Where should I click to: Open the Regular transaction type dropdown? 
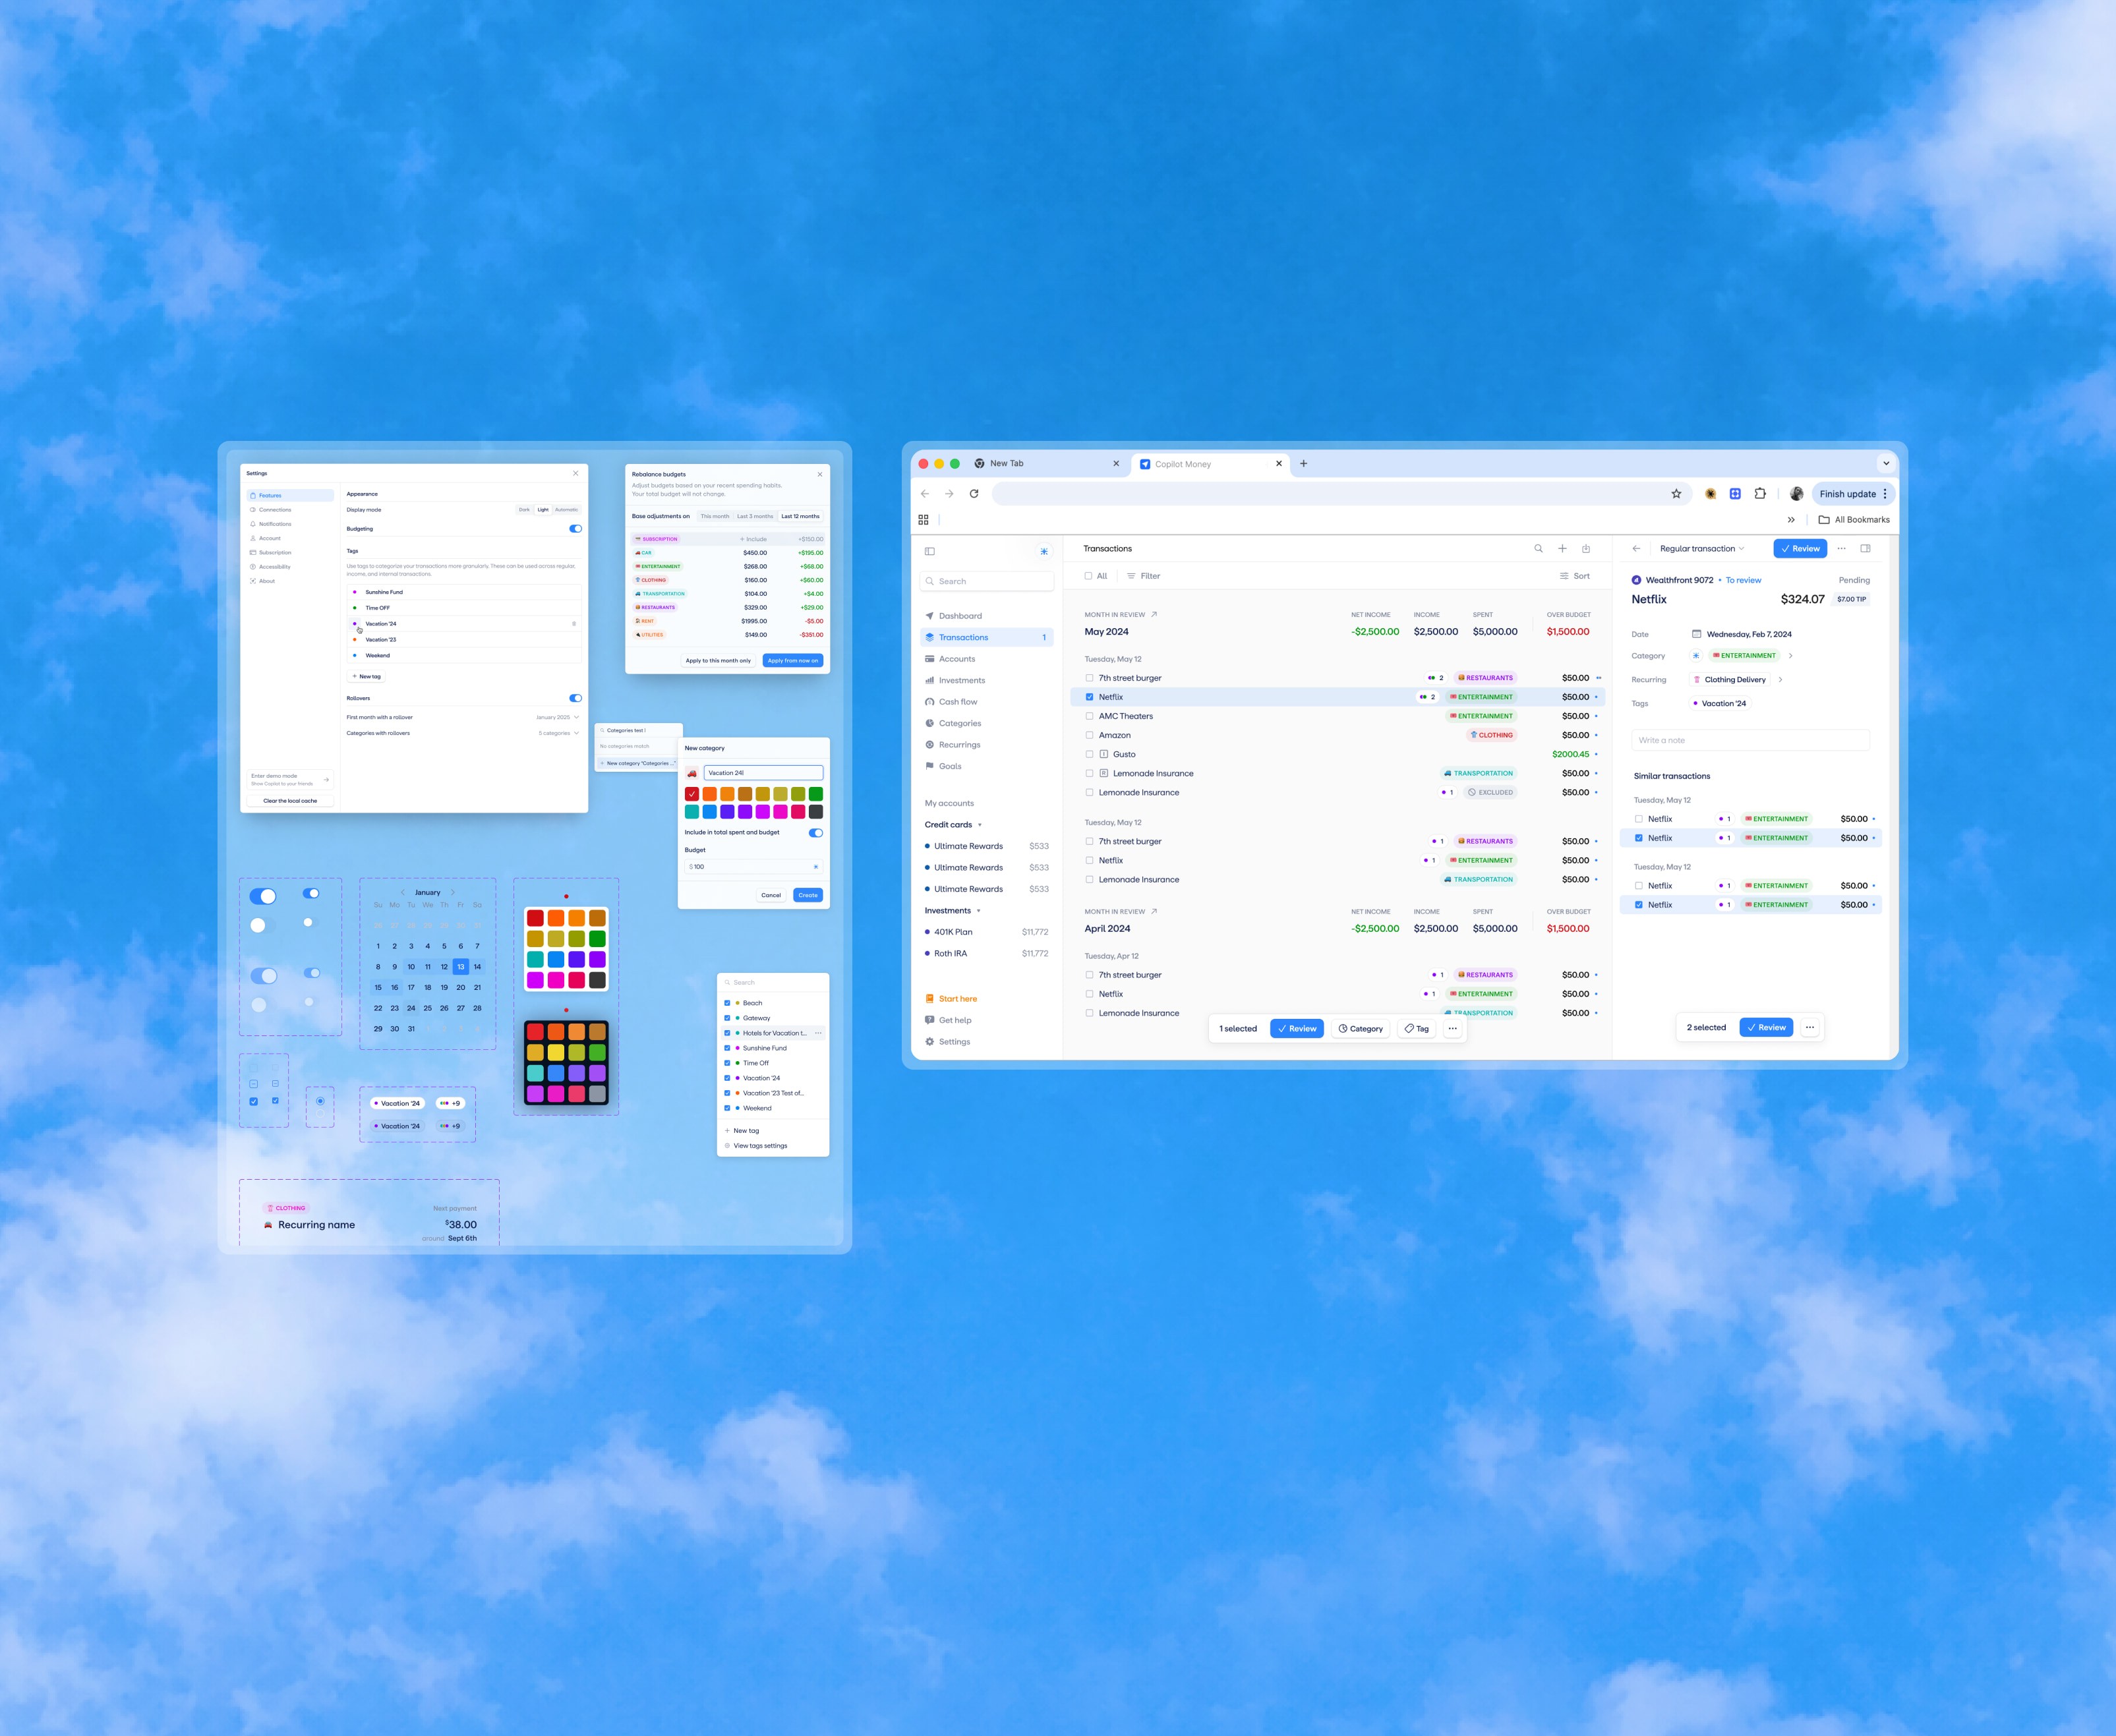tap(1701, 548)
